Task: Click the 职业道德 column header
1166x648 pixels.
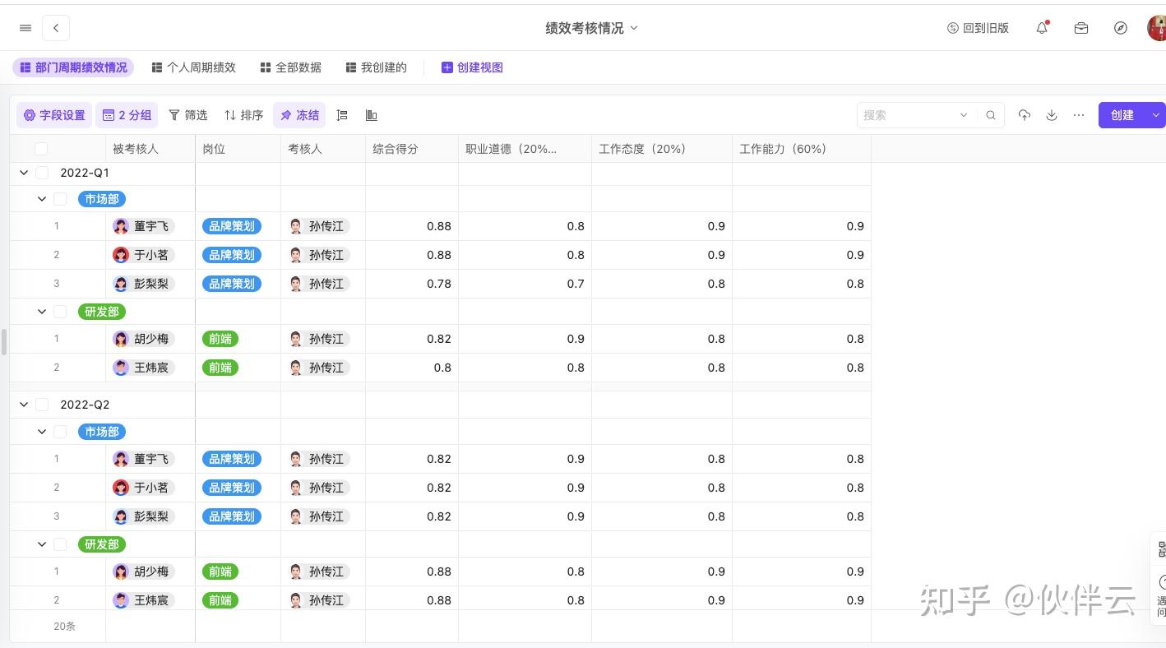Action: click(525, 149)
